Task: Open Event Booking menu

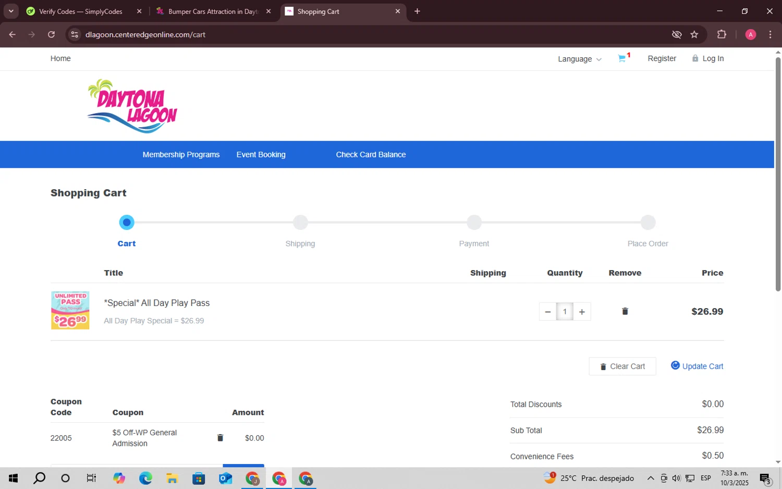Action: (x=261, y=154)
